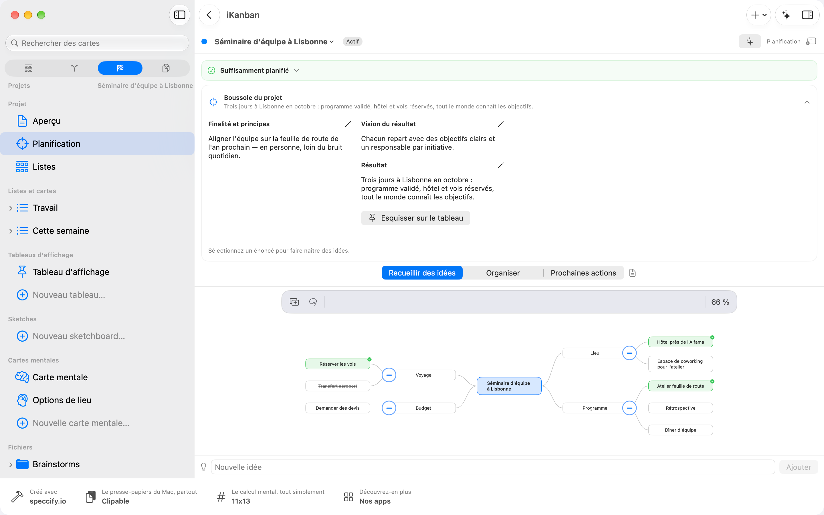824x515 pixels.
Task: Collapse the Programme branch minus button
Action: tap(629, 408)
